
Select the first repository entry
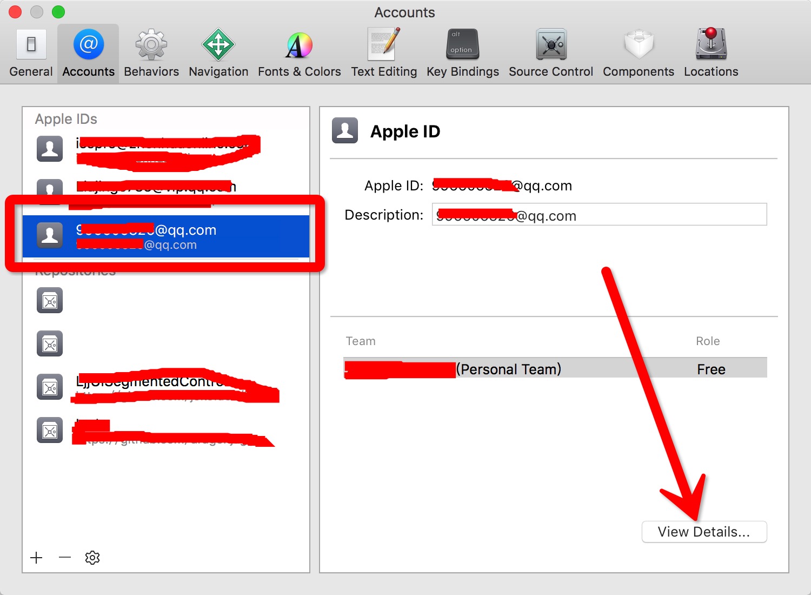(166, 301)
